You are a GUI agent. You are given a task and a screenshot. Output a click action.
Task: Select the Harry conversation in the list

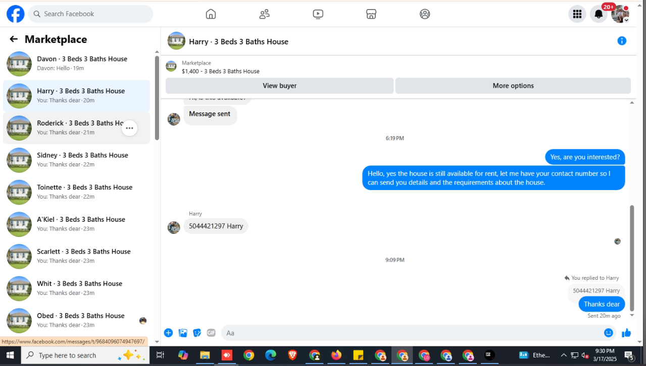(x=77, y=96)
